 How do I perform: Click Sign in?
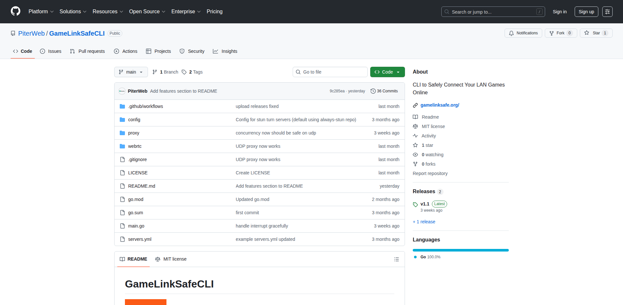(x=560, y=12)
